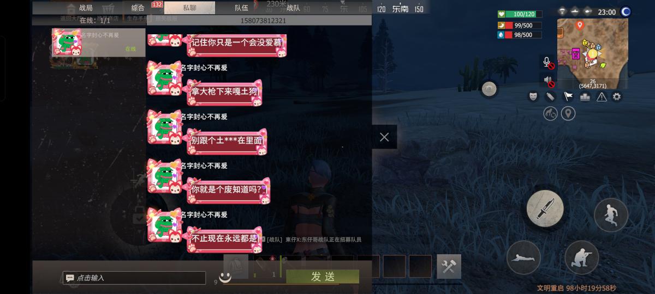Click the 点击输入 message input field

134,278
